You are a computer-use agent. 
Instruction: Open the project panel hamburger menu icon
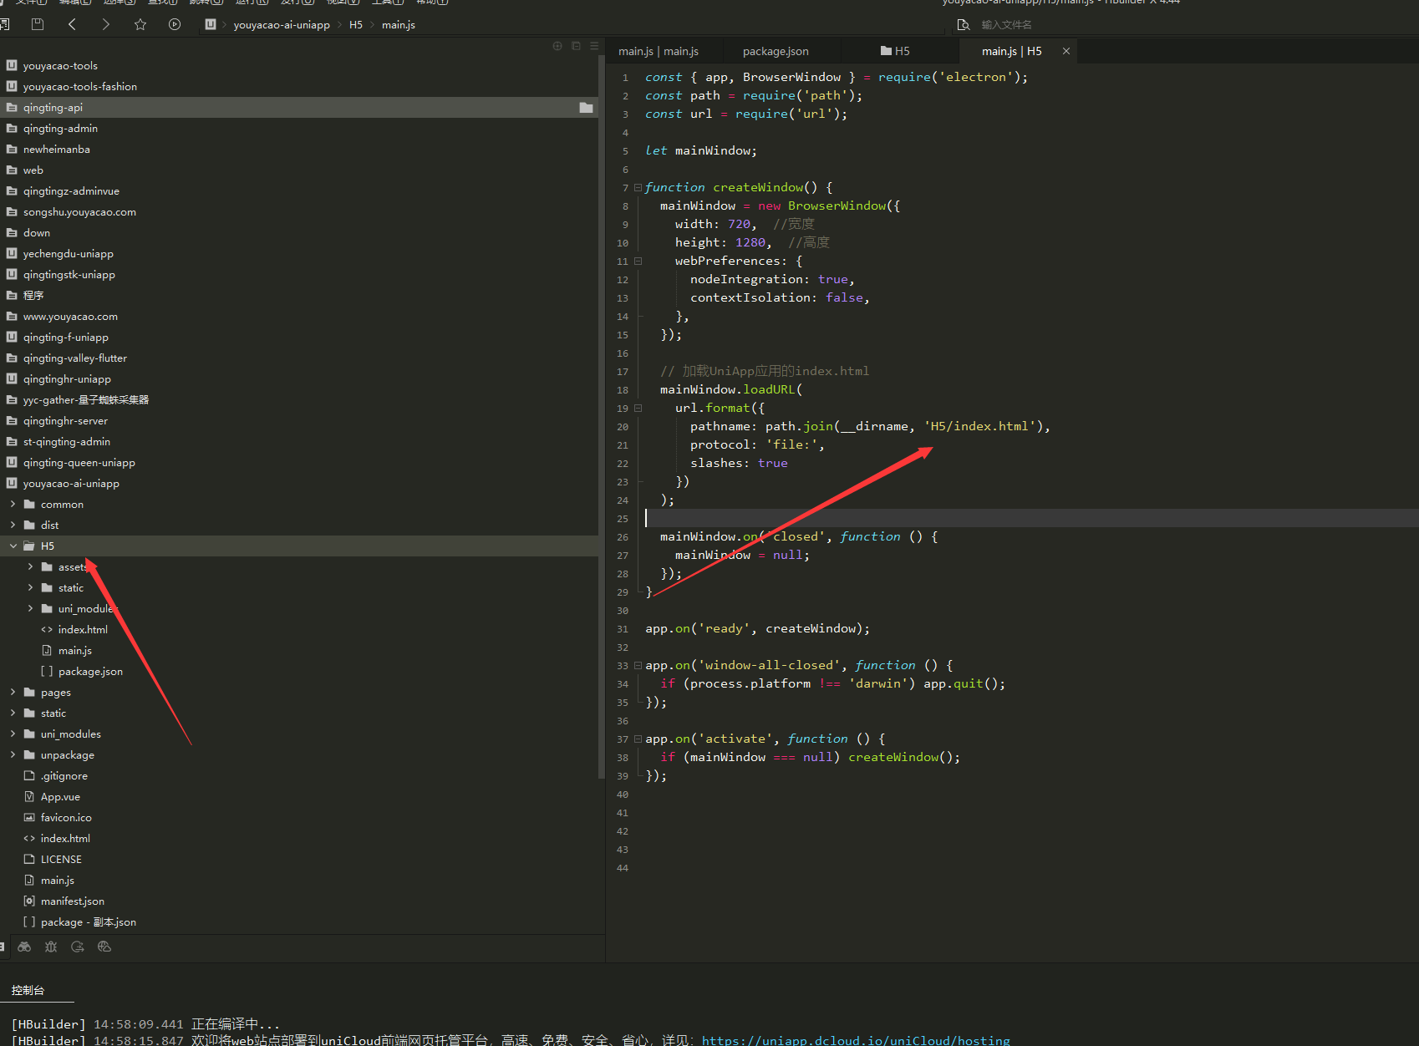(594, 46)
